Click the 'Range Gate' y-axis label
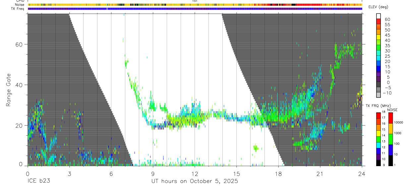The height and width of the screenshot is (188, 407). tap(9, 90)
